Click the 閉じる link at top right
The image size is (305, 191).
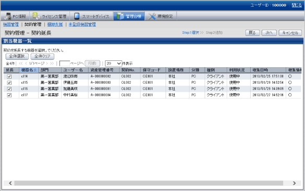297,5
